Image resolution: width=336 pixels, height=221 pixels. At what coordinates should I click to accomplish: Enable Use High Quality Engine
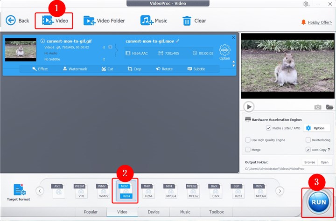248,140
